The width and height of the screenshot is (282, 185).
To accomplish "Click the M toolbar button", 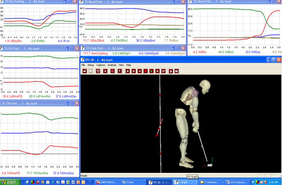I will 177,71.
